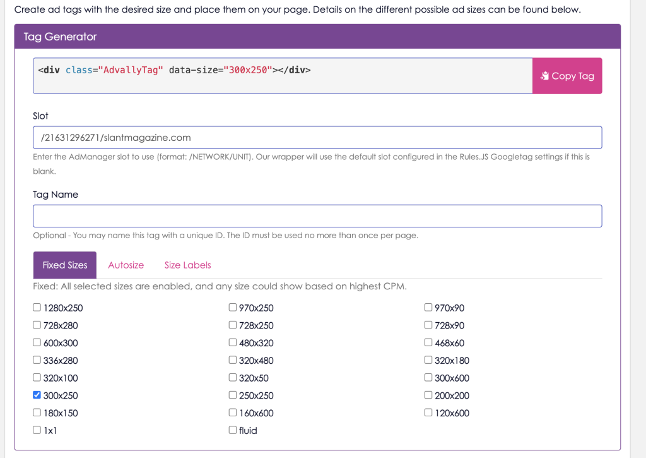This screenshot has width=646, height=458.
Task: Tick the 468x60 checkbox
Action: point(428,342)
